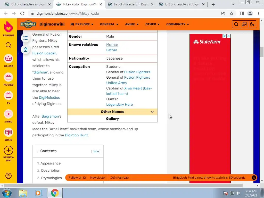The image size is (264, 198).
Task: Toggle dark mode moon icon
Action: (x=252, y=24)
